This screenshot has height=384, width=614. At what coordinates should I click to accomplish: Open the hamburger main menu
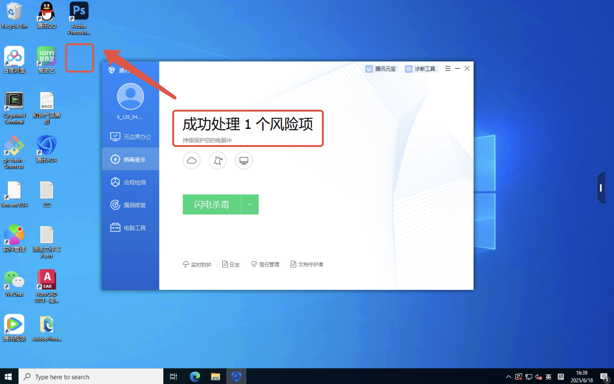click(x=447, y=69)
